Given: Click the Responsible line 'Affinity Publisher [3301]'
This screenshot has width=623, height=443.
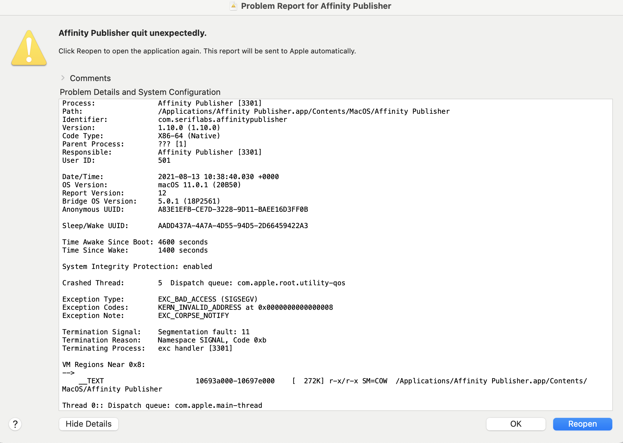Looking at the screenshot, I should [x=210, y=152].
